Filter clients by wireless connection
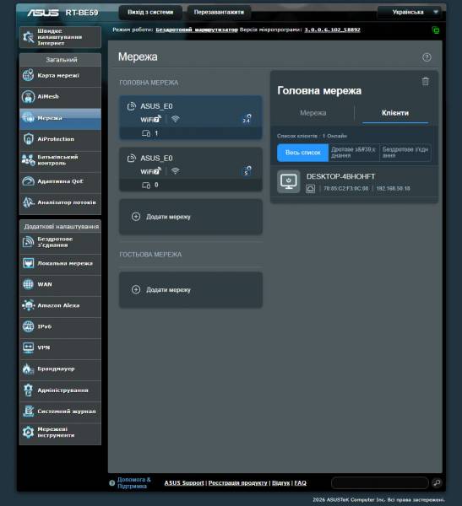 pos(405,153)
